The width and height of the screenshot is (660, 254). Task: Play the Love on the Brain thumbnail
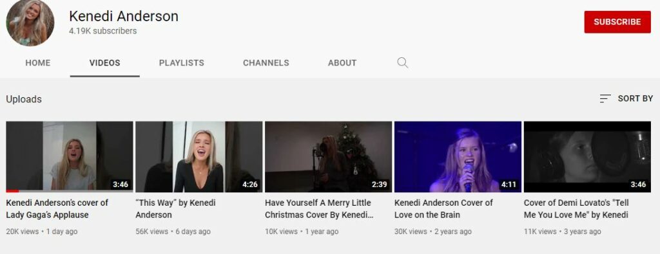pyautogui.click(x=458, y=157)
